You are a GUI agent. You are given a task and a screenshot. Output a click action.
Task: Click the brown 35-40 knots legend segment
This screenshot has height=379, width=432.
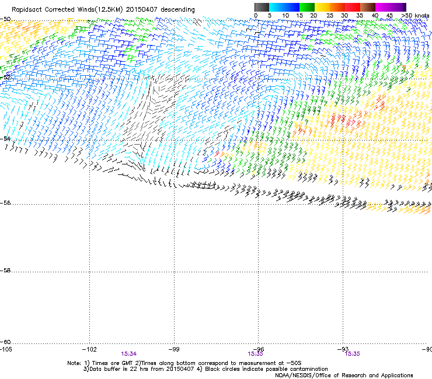click(x=368, y=7)
